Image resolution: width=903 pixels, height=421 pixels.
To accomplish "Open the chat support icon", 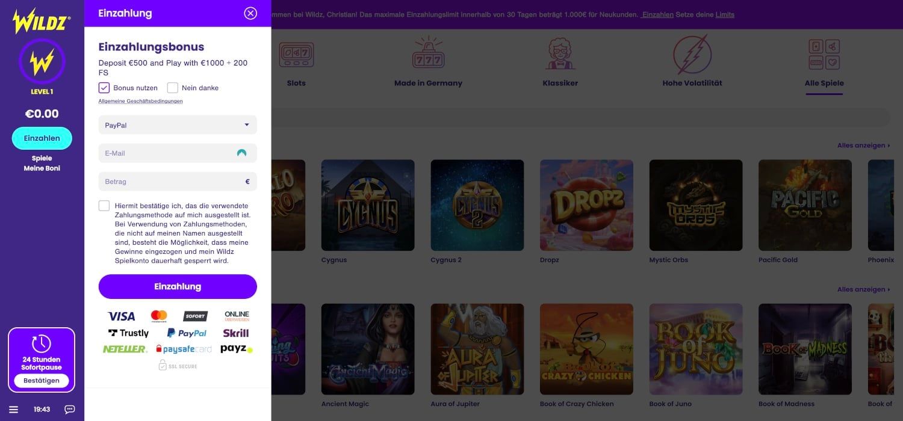I will 69,409.
